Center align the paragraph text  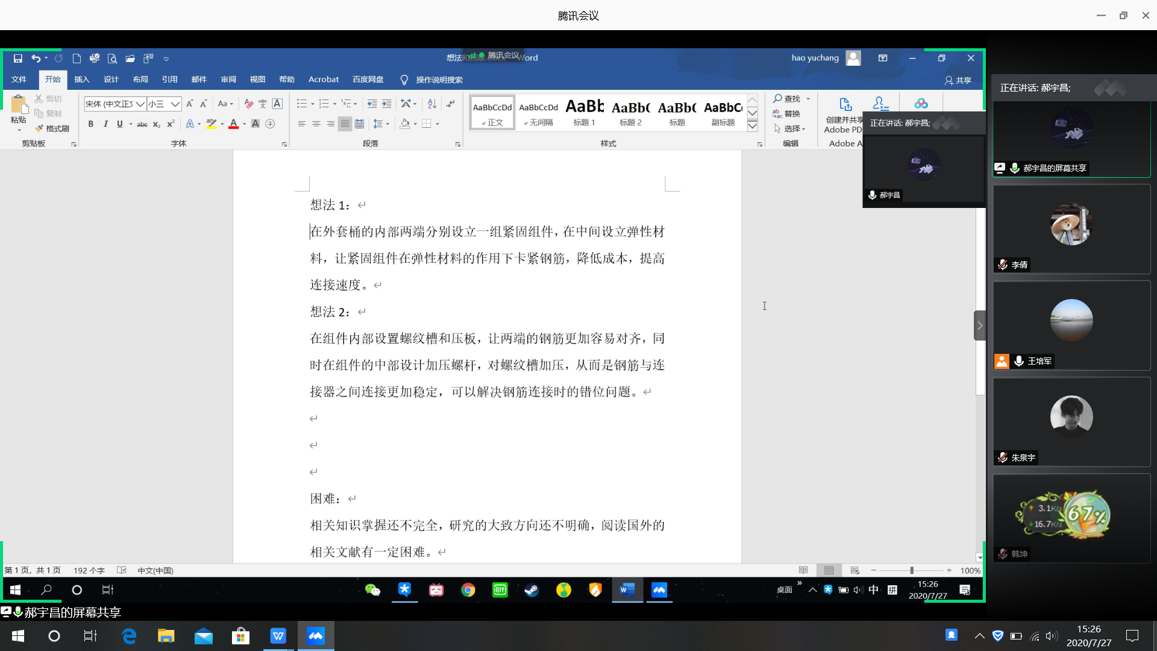(x=316, y=124)
